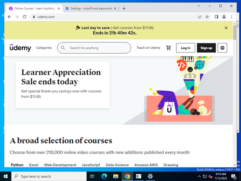Image resolution: width=241 pixels, height=181 pixels.
Task: Open the Chrome profile menu
Action: coord(224,17)
